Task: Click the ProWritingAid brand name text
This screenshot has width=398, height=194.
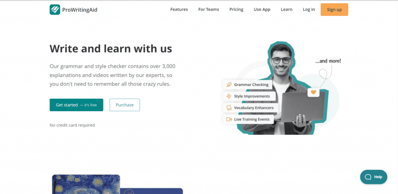Action: coord(80,10)
